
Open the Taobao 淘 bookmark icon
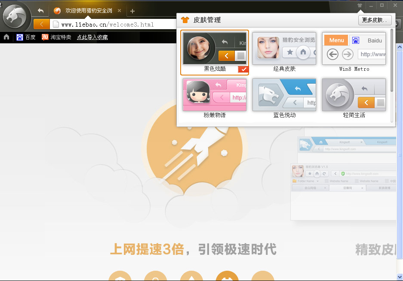coord(45,37)
